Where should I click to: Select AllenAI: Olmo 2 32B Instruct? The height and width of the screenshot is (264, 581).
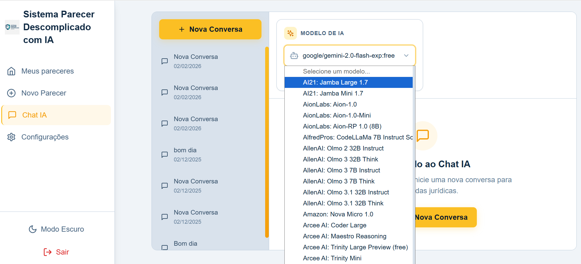tap(349, 148)
